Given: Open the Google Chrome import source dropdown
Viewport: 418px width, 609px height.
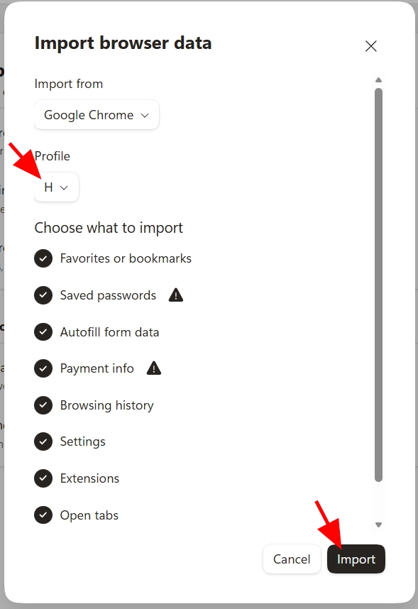Looking at the screenshot, I should pyautogui.click(x=97, y=115).
